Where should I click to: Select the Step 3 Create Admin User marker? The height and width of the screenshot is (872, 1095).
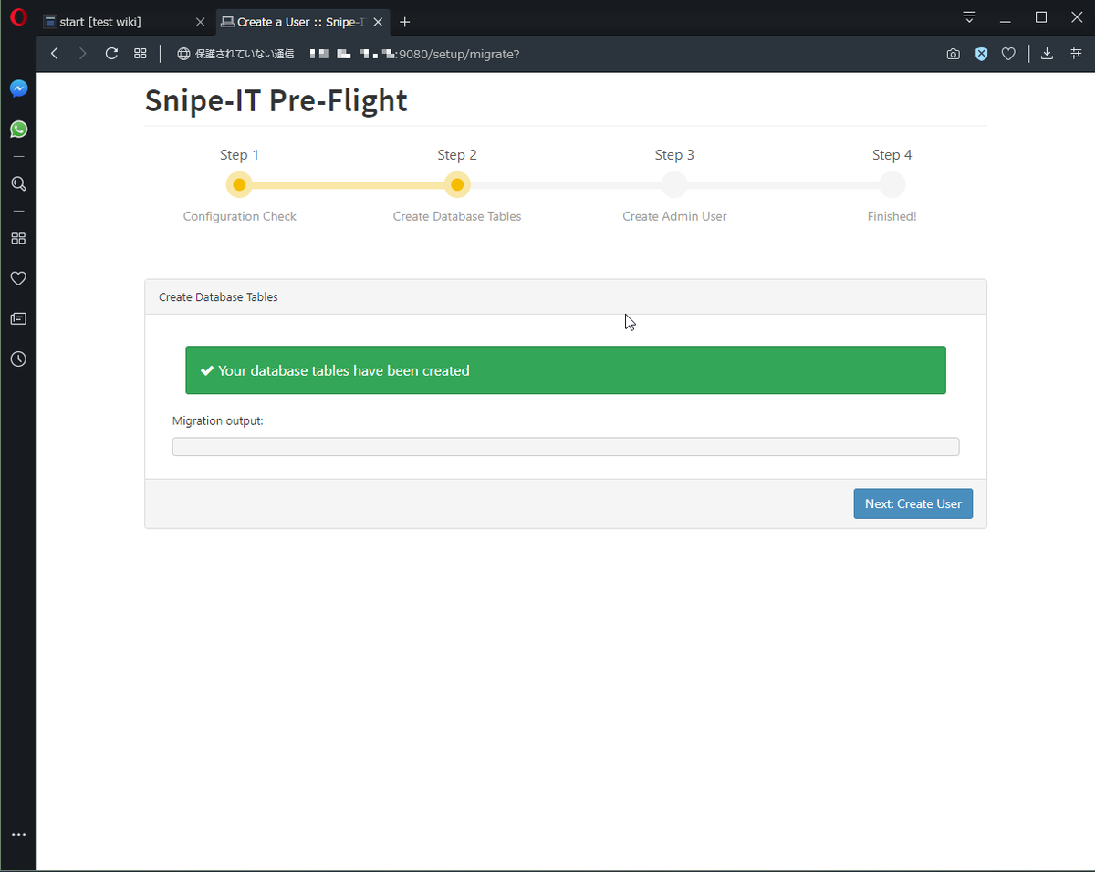coord(674,185)
